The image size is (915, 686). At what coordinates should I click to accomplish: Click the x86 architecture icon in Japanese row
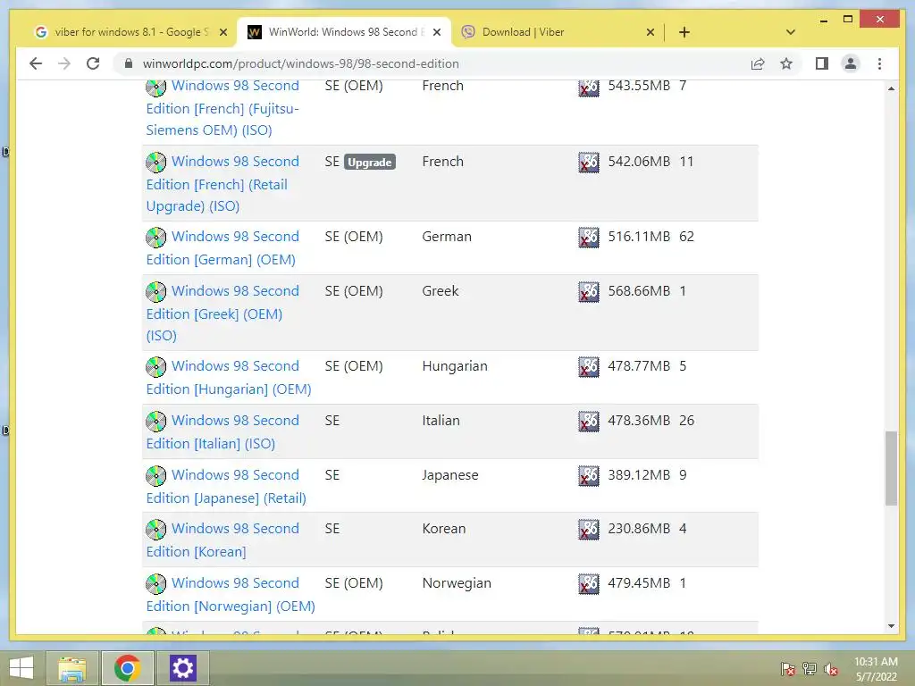(x=589, y=475)
